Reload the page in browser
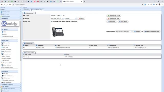This screenshot has height=92, width=164. (x=7, y=5)
